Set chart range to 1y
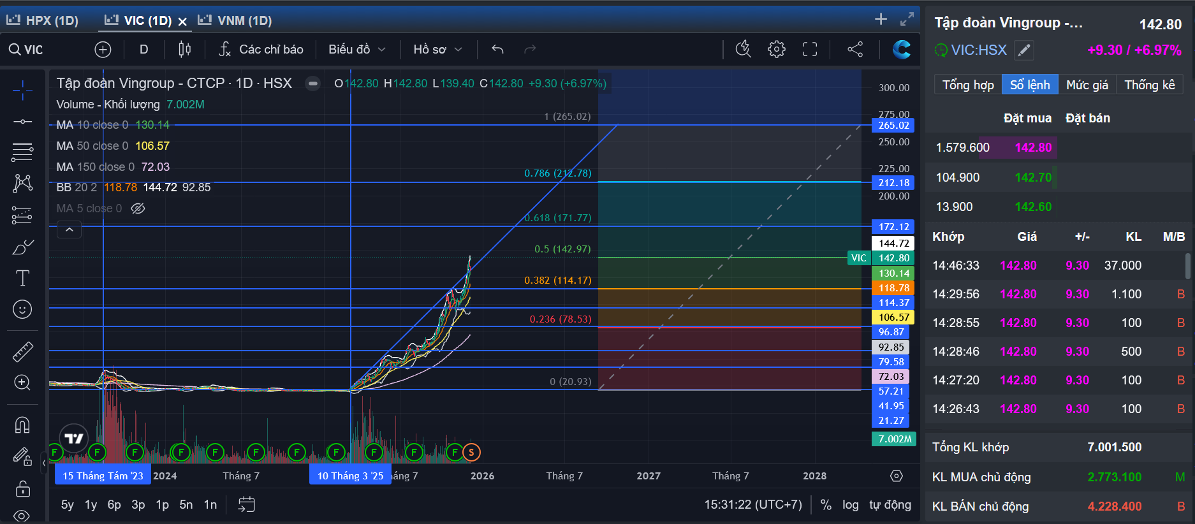The width and height of the screenshot is (1195, 524). click(91, 505)
